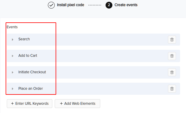This screenshot has width=186, height=113.
Task: Expand the Search event row arrow
Action: click(x=13, y=39)
